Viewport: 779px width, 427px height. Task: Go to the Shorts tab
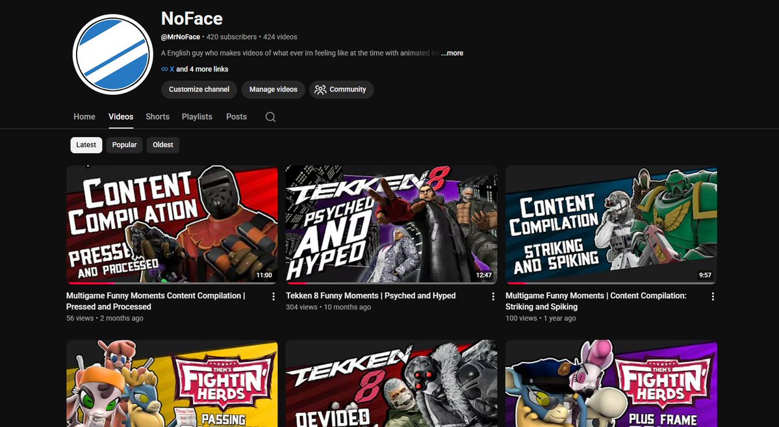click(x=157, y=117)
